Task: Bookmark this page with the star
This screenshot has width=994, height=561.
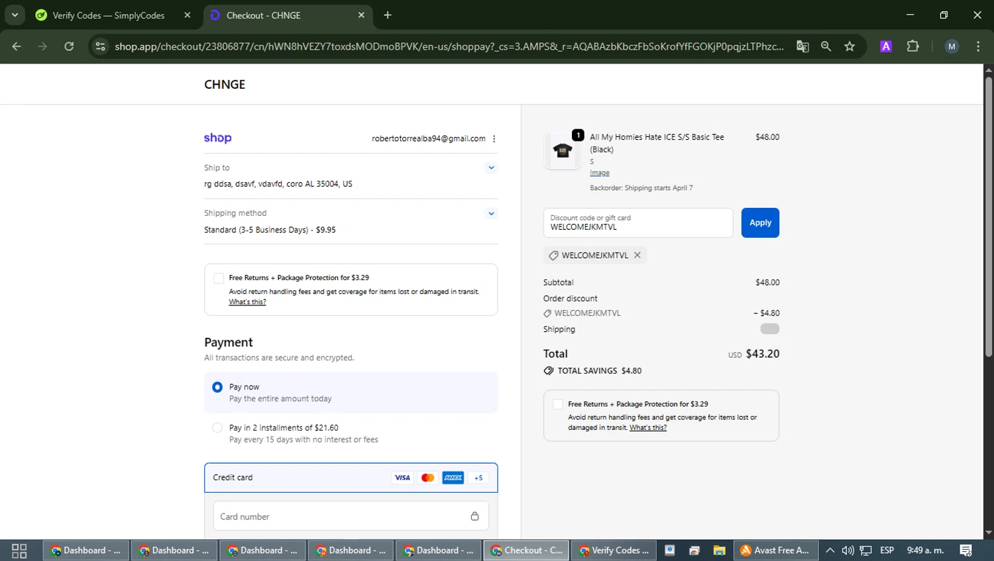Action: 850,46
